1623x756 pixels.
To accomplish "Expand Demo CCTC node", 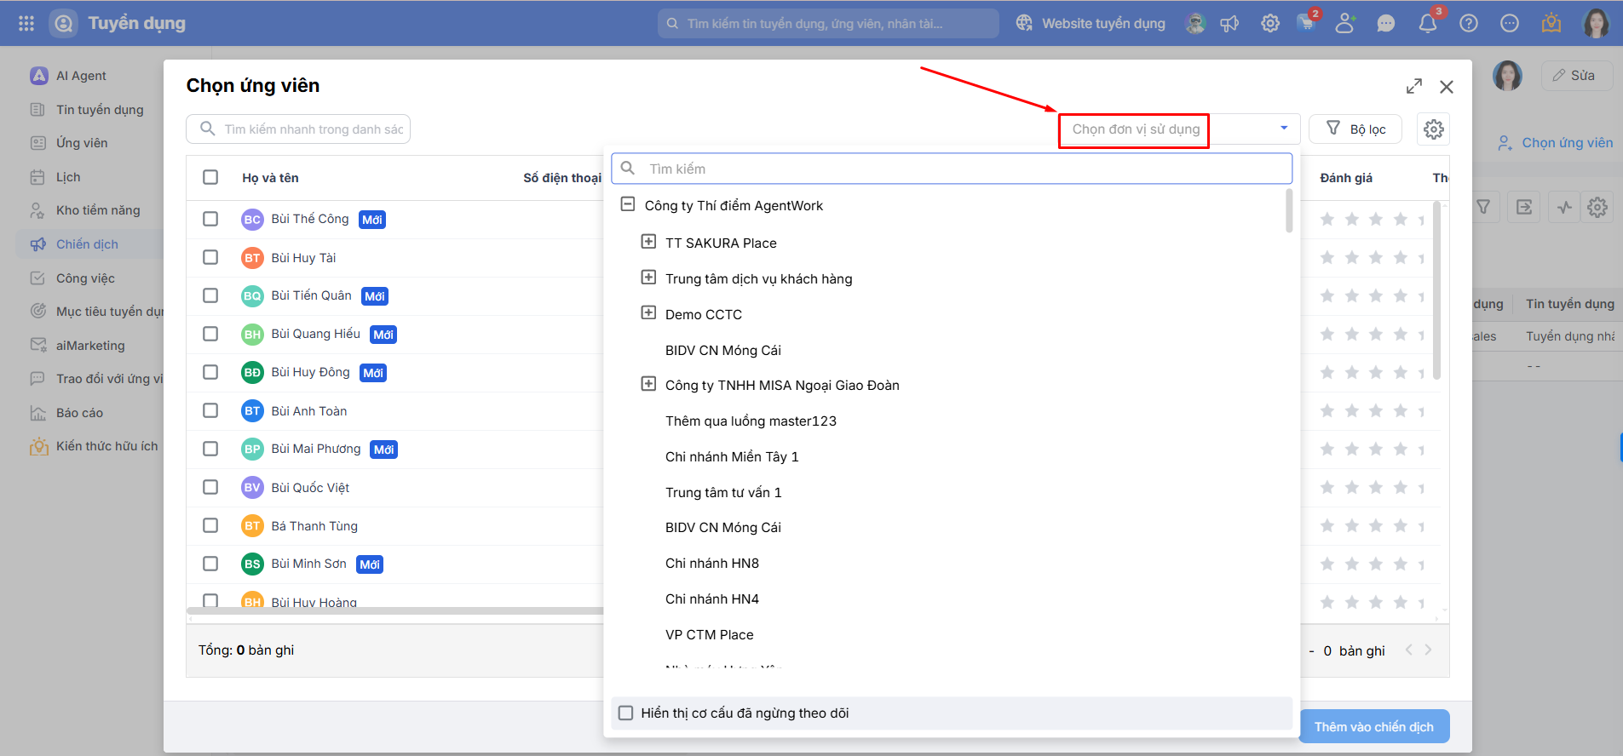I will point(648,313).
